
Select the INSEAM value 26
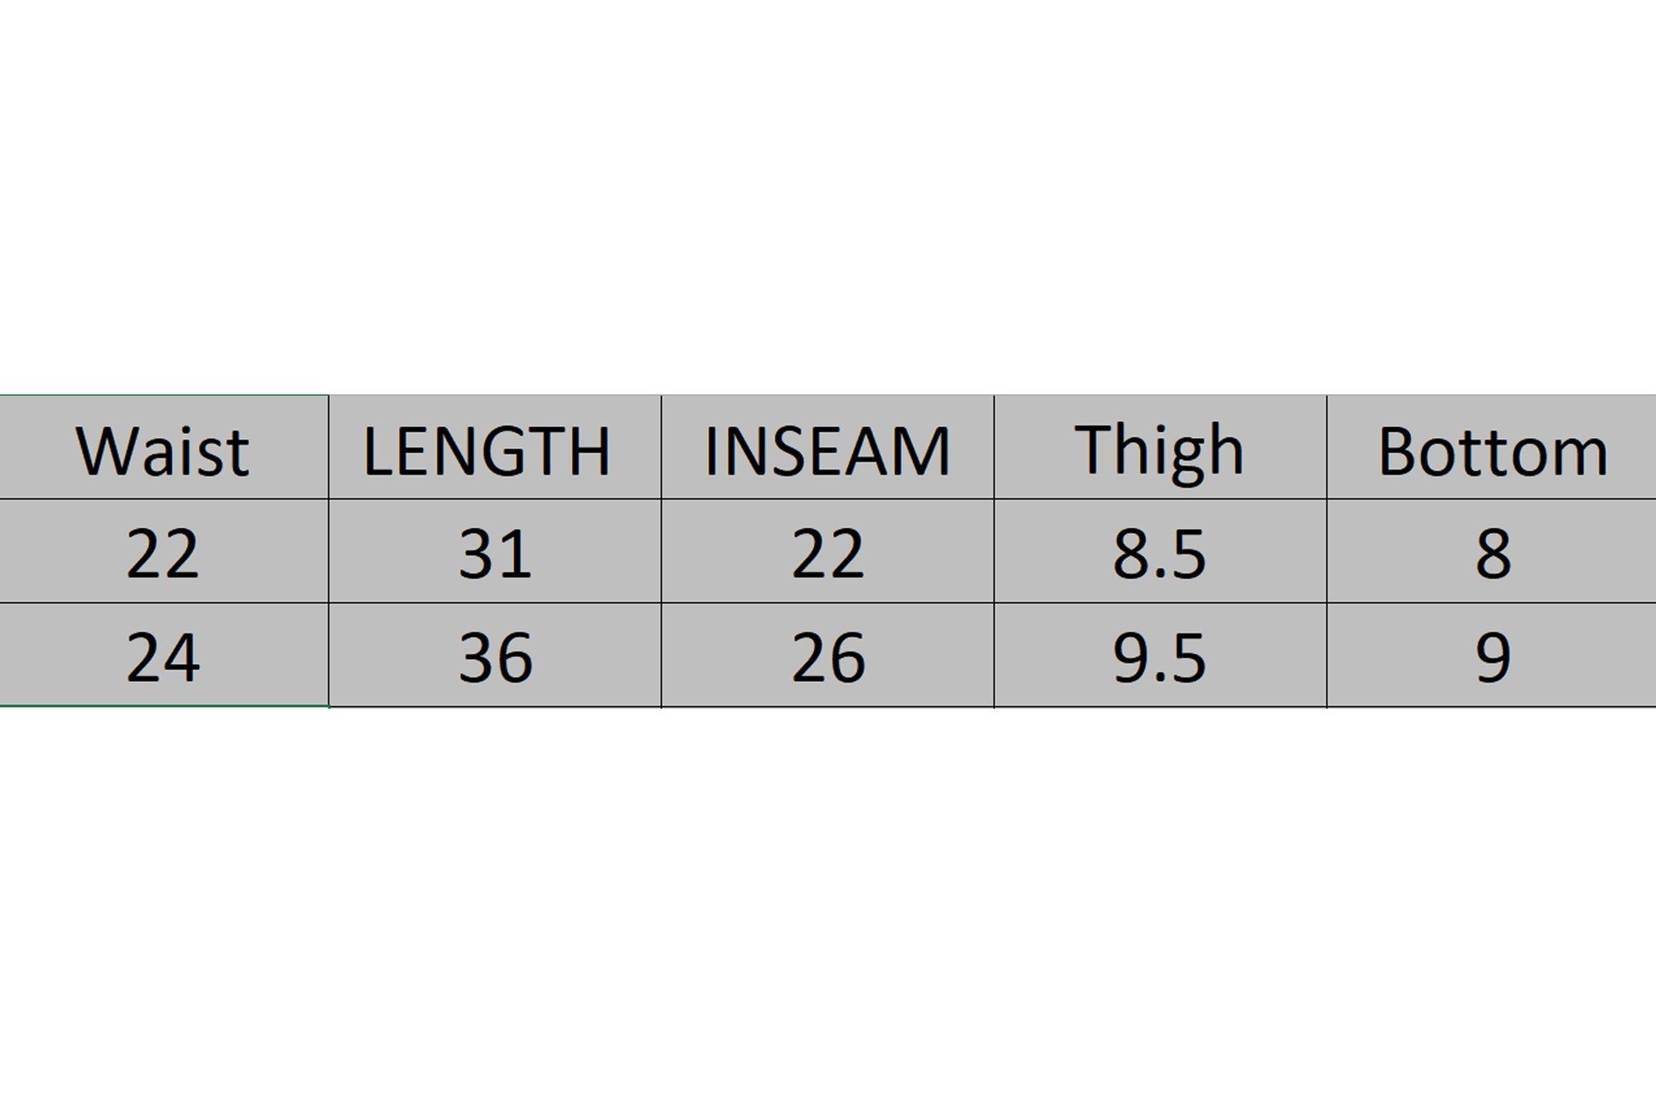pos(827,656)
